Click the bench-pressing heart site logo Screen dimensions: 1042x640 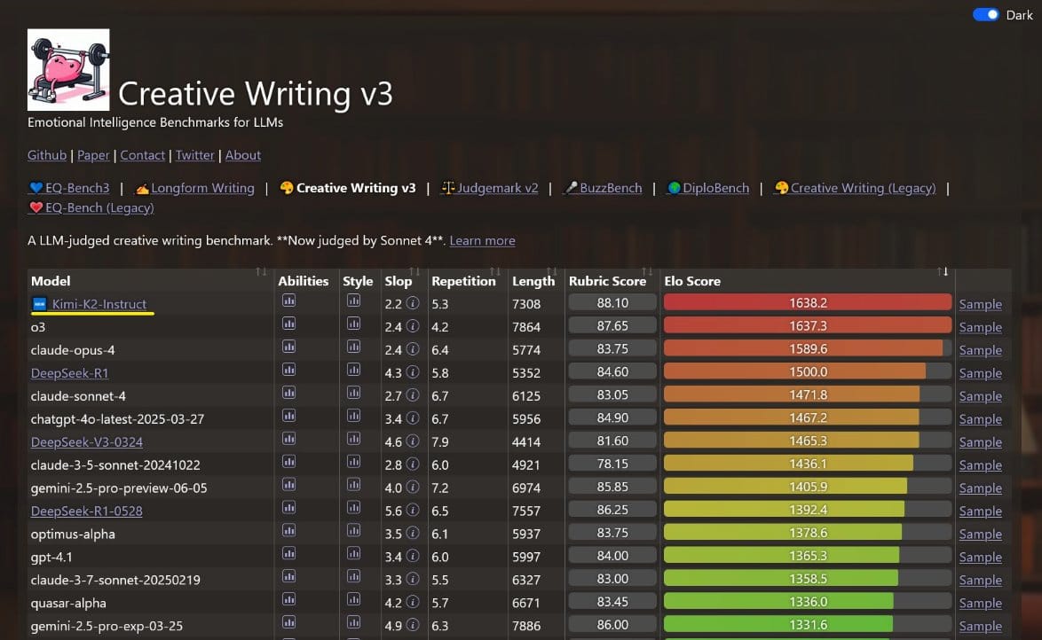[68, 70]
